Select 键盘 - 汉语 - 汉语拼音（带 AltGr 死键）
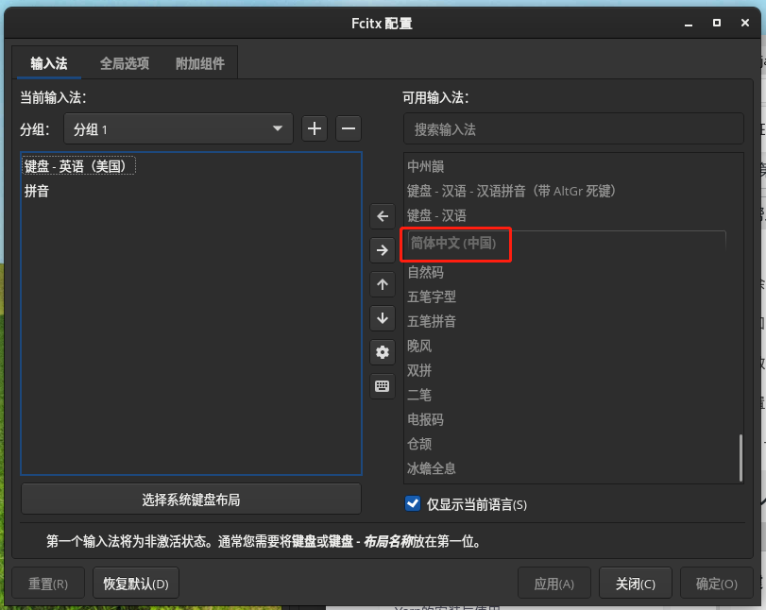766x610 pixels. click(x=571, y=191)
